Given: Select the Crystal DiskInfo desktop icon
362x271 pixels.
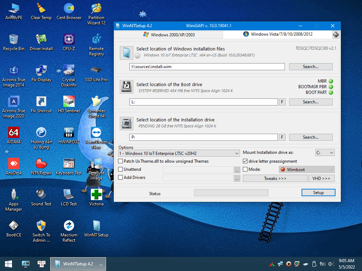Looking at the screenshot, I should [x=69, y=76].
